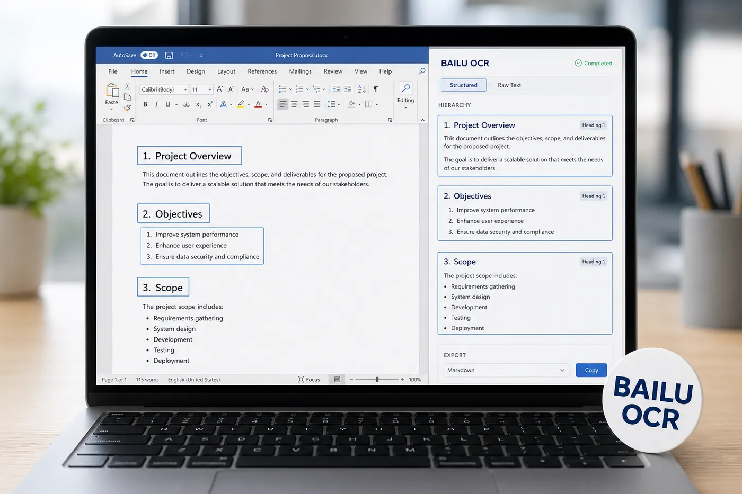This screenshot has height=494, width=742.
Task: Open the Calibri (Body) font dropdown
Action: click(164, 89)
